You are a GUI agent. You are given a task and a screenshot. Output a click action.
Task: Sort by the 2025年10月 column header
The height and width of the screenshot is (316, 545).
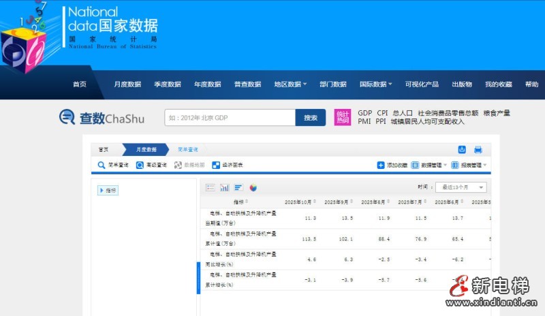(x=300, y=202)
